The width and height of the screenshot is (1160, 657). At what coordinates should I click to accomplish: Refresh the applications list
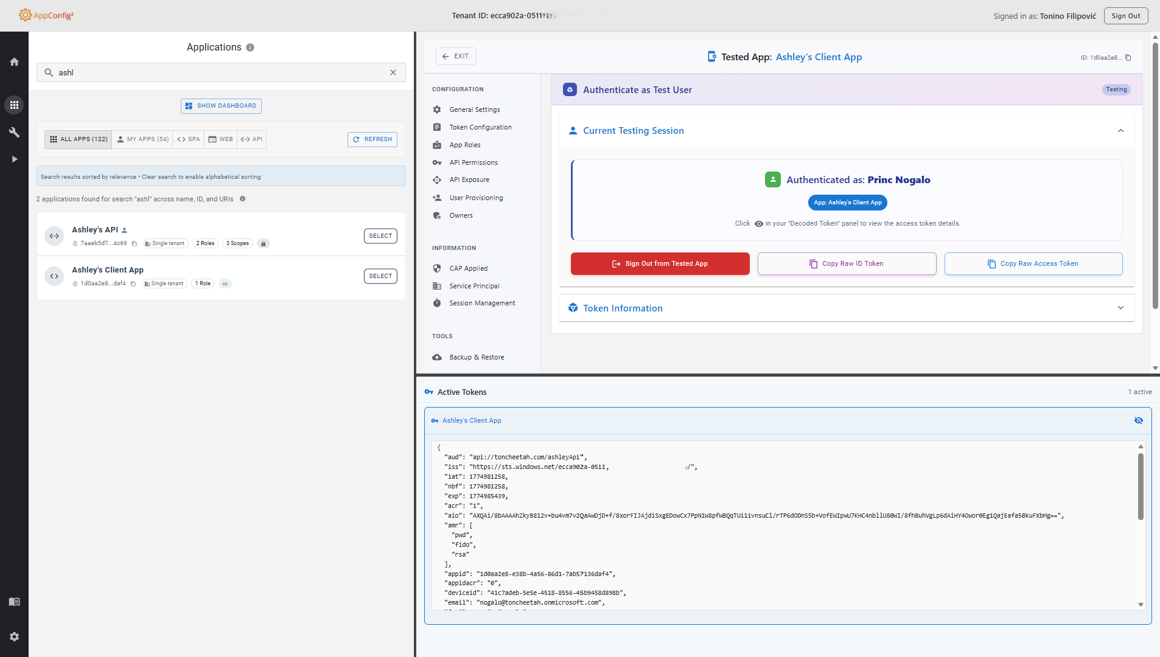tap(372, 139)
